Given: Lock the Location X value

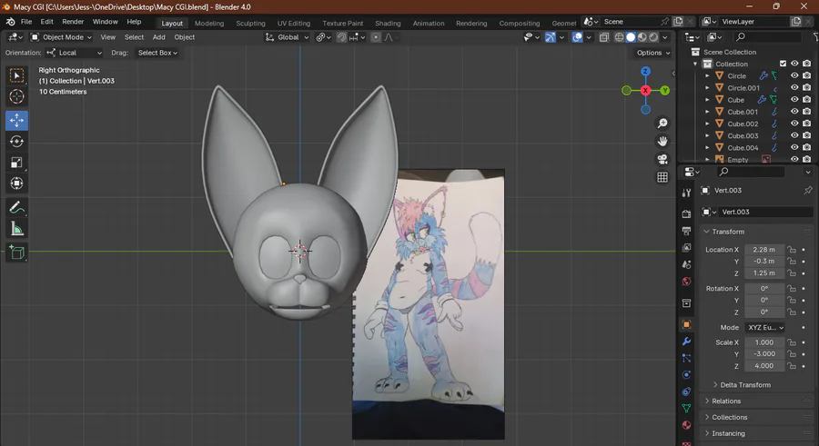Looking at the screenshot, I should [x=792, y=250].
